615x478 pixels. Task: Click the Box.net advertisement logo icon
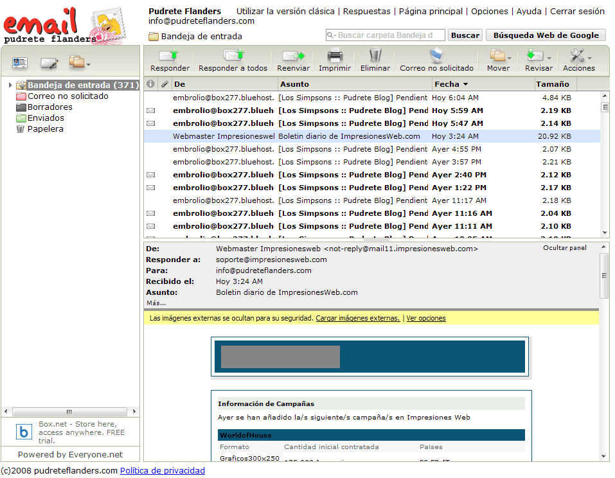point(24,432)
